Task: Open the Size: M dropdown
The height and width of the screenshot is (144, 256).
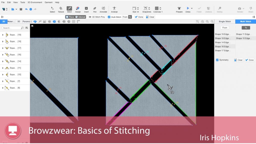Action: 136,9
